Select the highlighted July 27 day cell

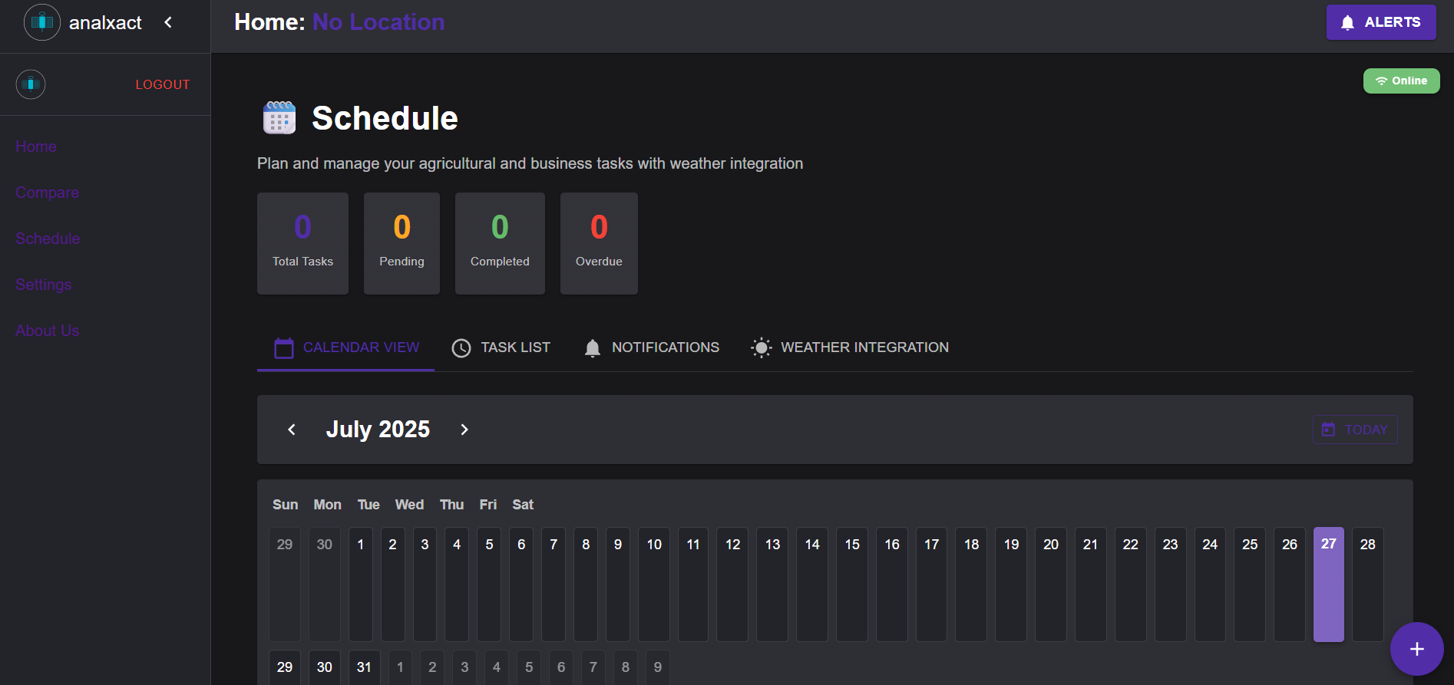(x=1328, y=584)
